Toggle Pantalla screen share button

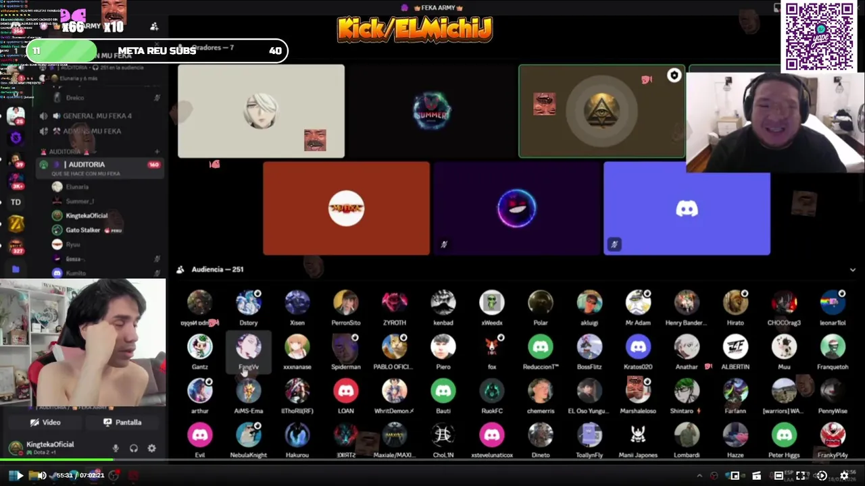coord(122,423)
